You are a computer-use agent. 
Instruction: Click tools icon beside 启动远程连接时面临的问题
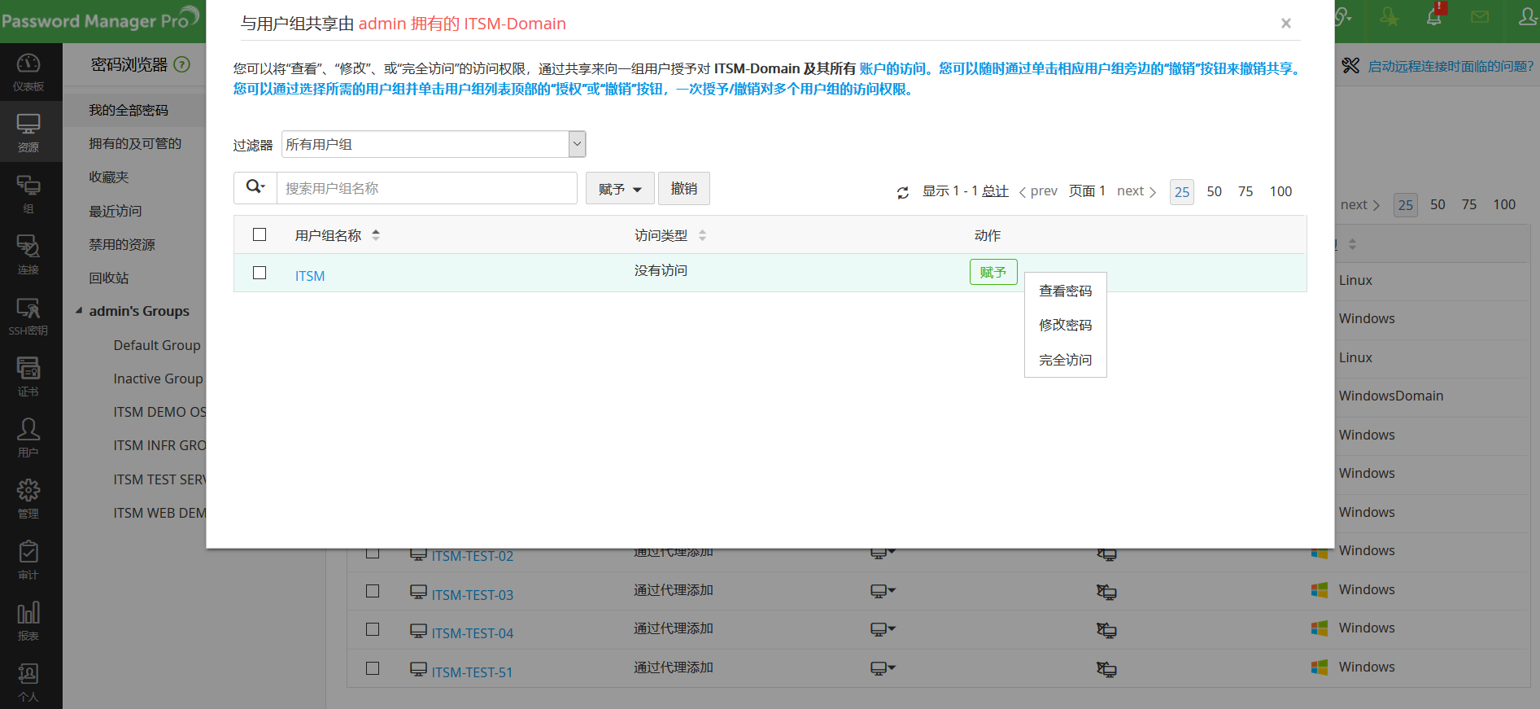[1350, 66]
